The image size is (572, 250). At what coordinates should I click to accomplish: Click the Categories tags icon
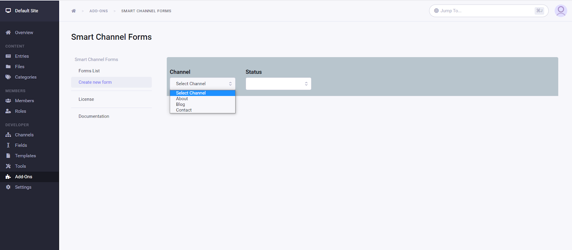tap(8, 77)
